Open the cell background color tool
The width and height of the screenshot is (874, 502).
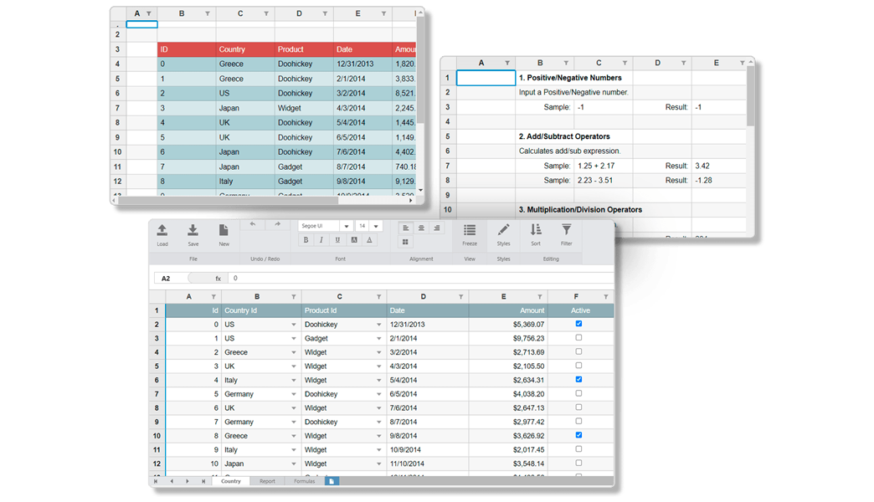click(x=353, y=240)
